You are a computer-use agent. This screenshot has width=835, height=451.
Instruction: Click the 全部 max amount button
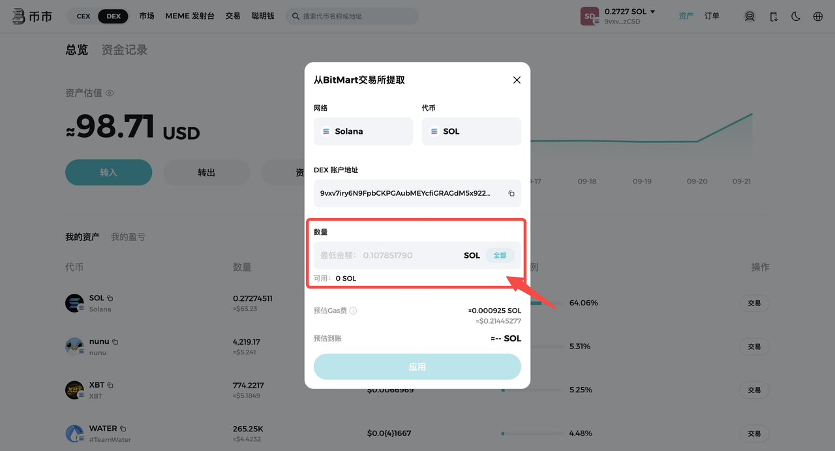(500, 256)
